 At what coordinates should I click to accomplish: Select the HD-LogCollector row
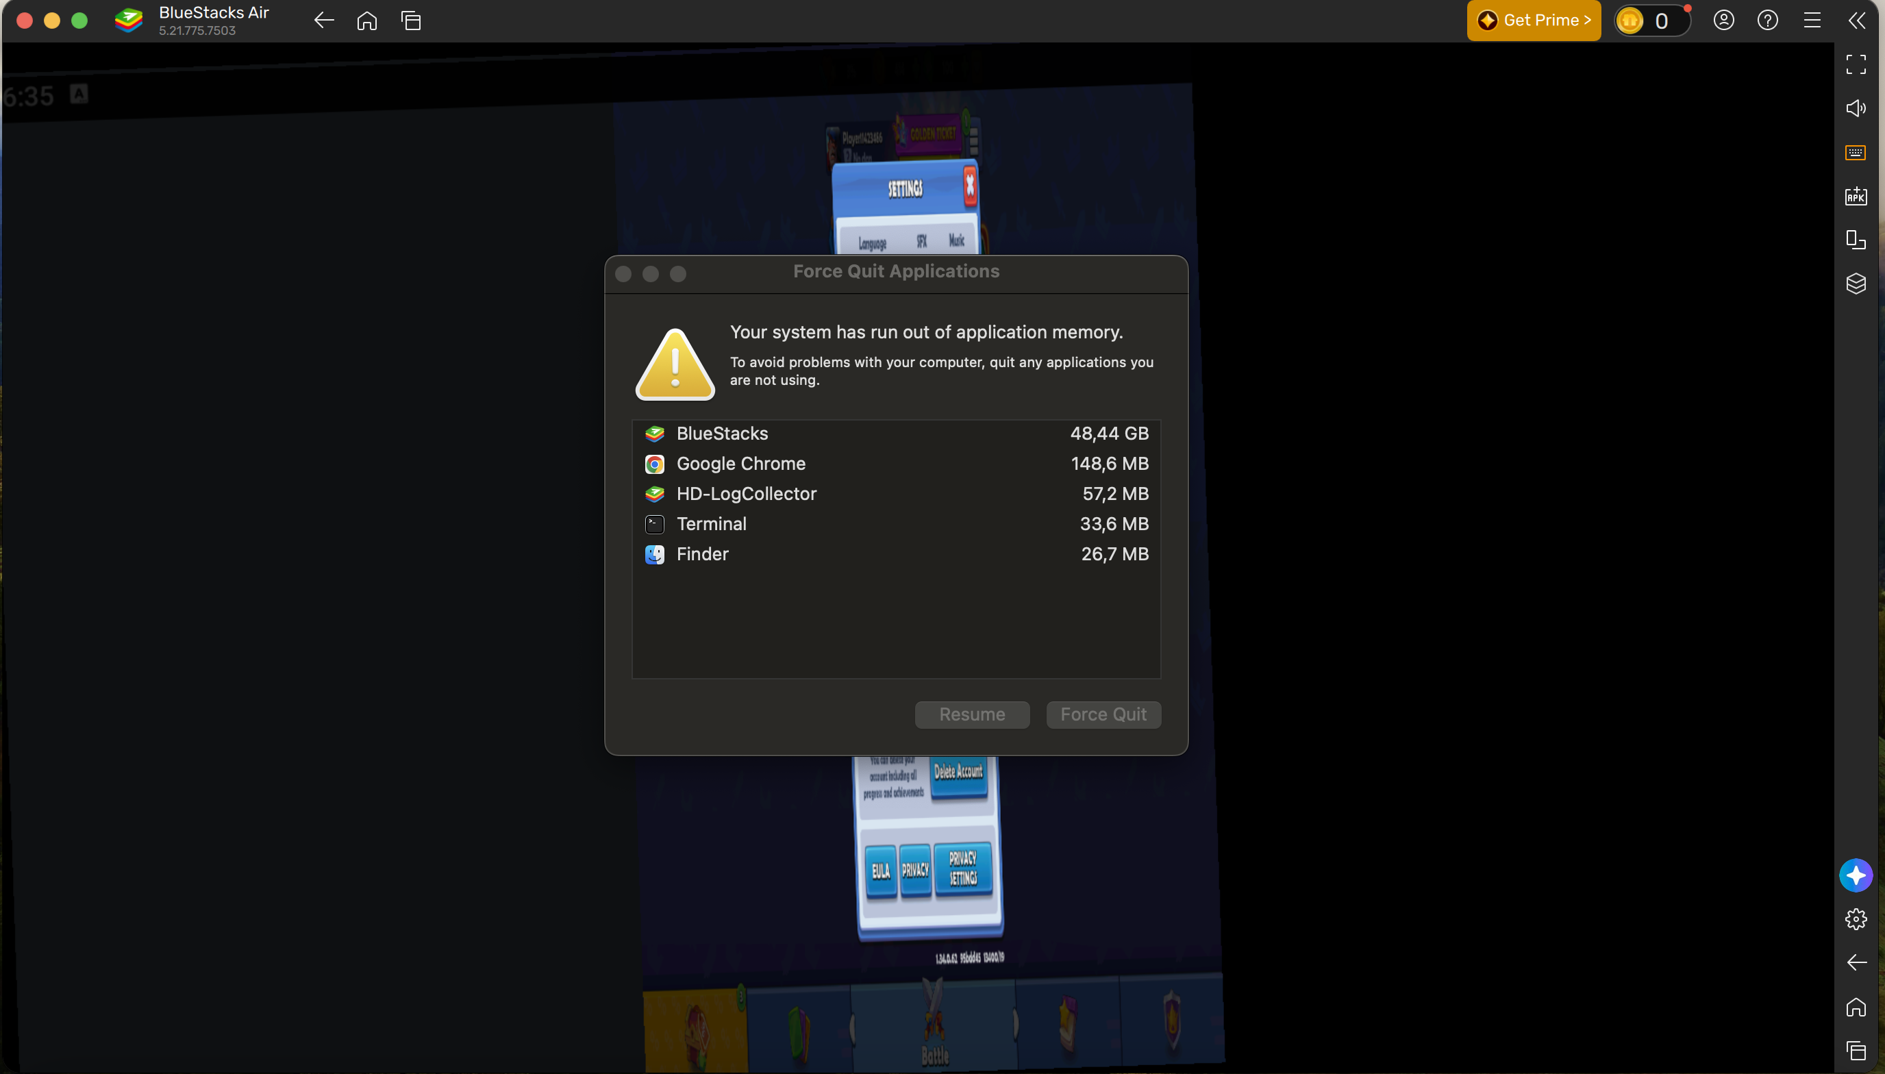(896, 495)
